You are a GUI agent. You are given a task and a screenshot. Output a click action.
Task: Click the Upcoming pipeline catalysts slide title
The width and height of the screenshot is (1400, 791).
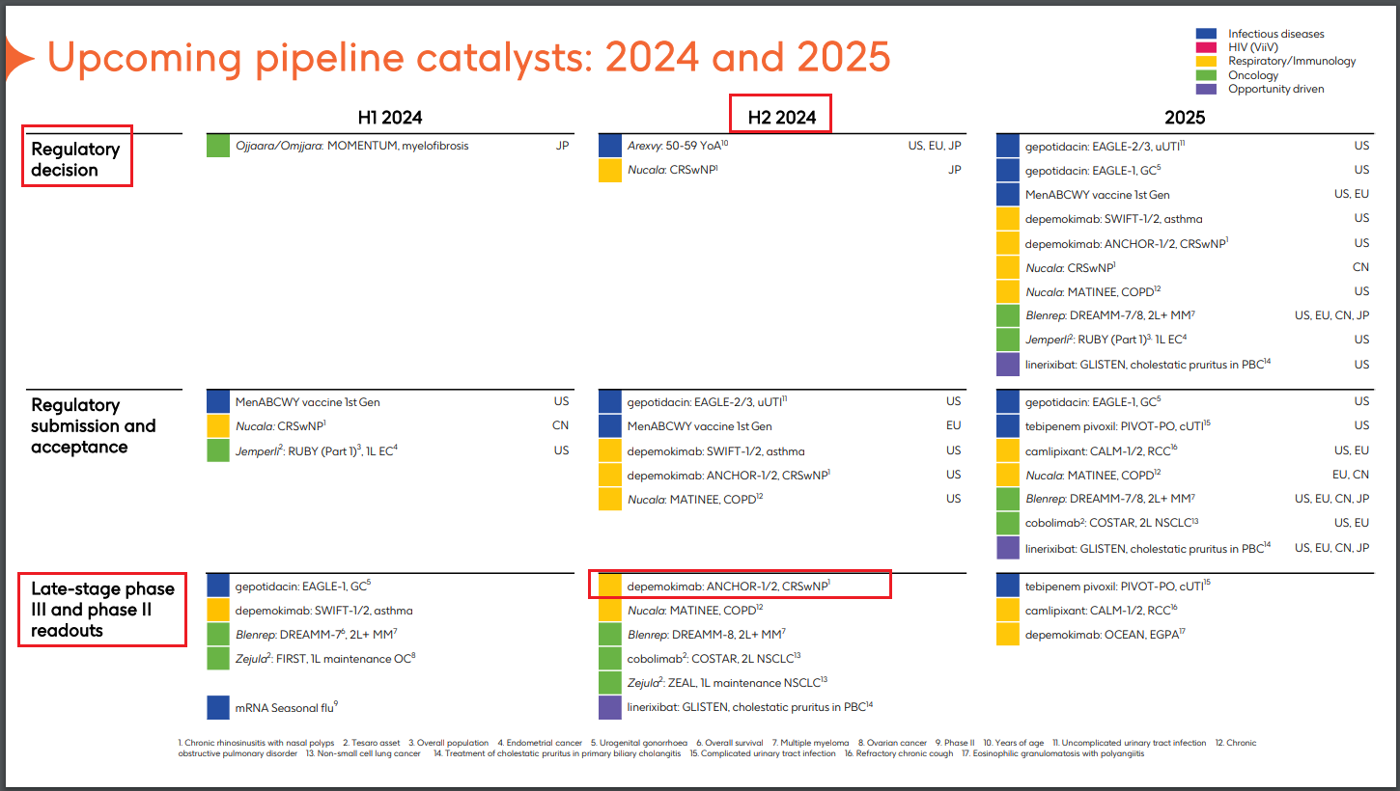(468, 58)
